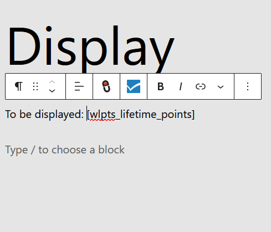This screenshot has width=271, height=232.
Task: Move the block up with the arrow
Action: (52, 83)
